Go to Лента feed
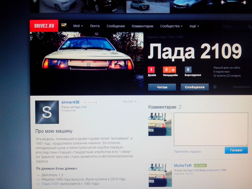Screen dimensions: 252x189 [x=95, y=26]
